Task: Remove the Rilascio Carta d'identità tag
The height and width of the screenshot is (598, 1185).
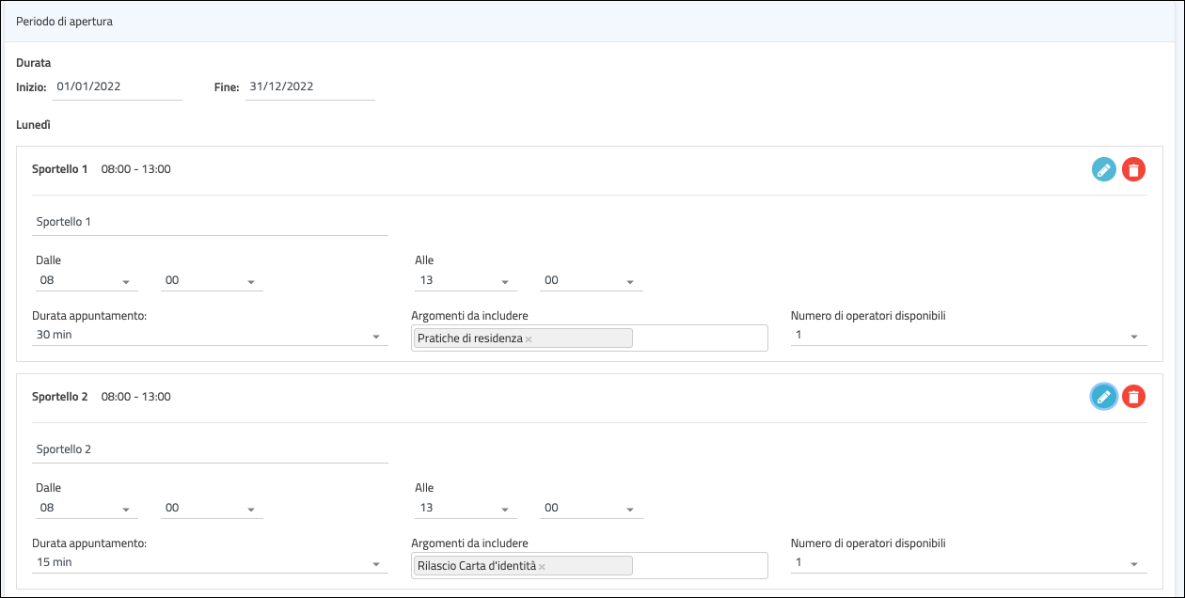Action: (543, 567)
